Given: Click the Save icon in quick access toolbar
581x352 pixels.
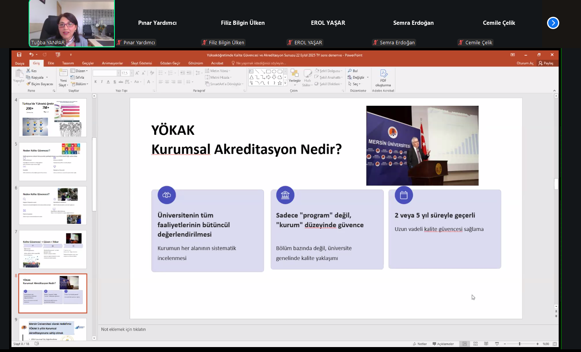Looking at the screenshot, I should pyautogui.click(x=19, y=55).
